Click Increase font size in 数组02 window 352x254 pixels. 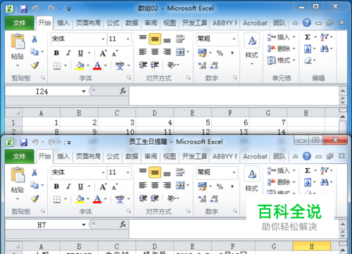103,53
